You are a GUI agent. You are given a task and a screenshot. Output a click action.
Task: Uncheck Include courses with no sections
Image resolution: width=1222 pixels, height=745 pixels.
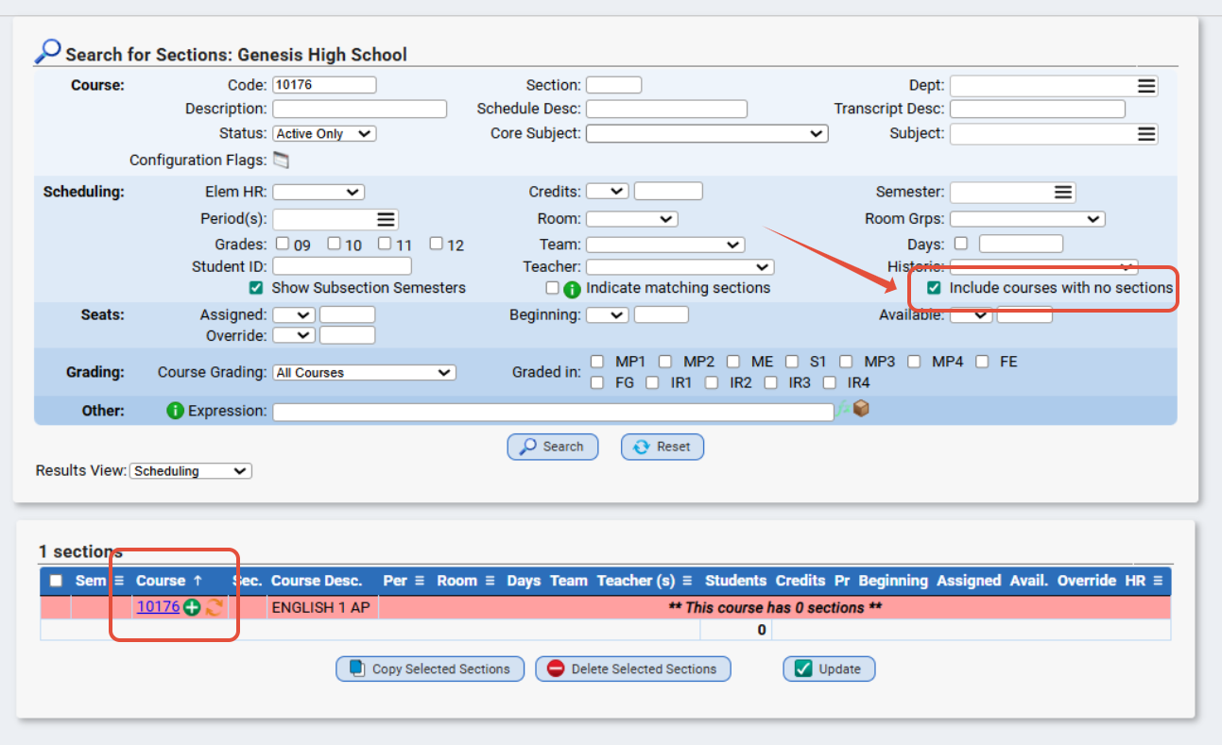point(934,288)
